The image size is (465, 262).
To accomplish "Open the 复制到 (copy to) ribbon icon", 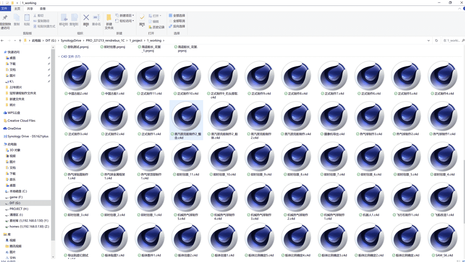I will (74, 18).
